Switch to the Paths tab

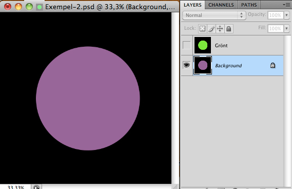click(x=249, y=5)
